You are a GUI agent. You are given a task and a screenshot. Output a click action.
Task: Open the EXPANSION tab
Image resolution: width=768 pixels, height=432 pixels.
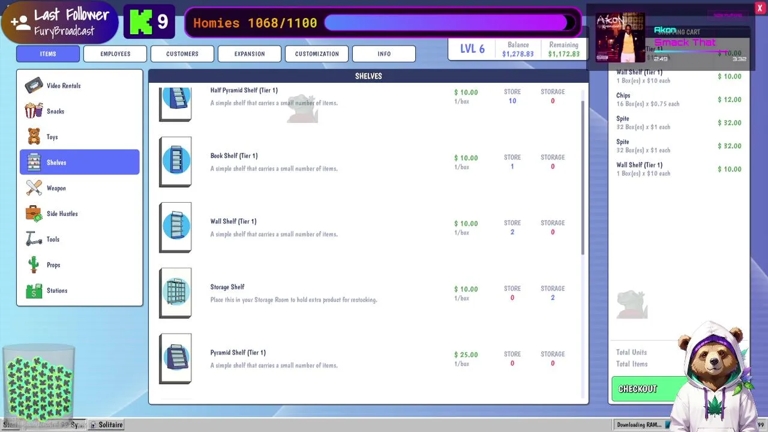[x=250, y=54]
